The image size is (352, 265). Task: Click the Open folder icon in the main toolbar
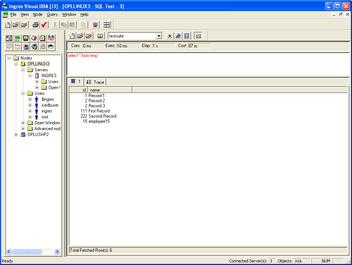click(x=16, y=25)
